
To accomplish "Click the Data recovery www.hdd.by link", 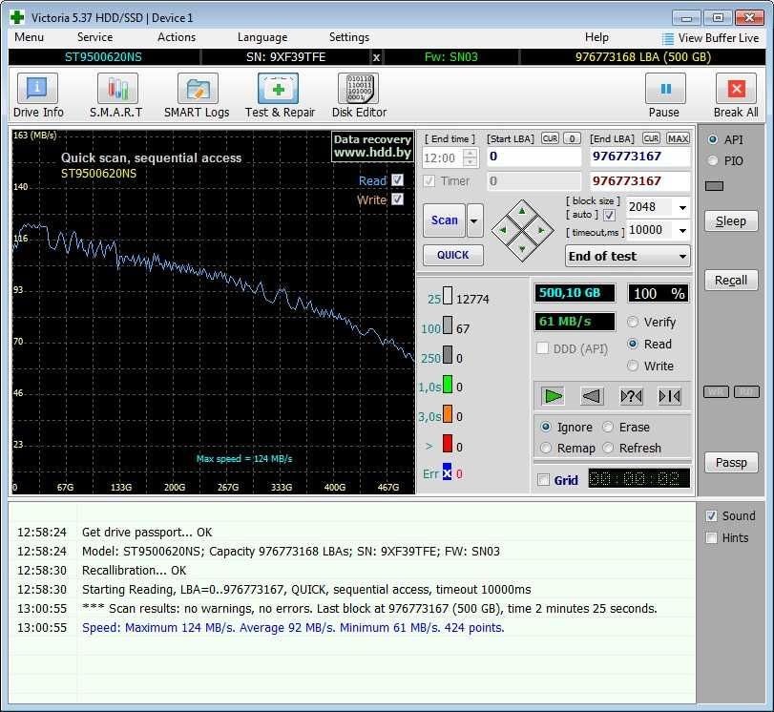I will coord(373,146).
